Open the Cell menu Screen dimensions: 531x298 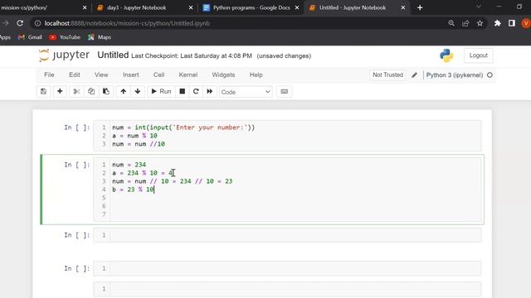click(158, 75)
